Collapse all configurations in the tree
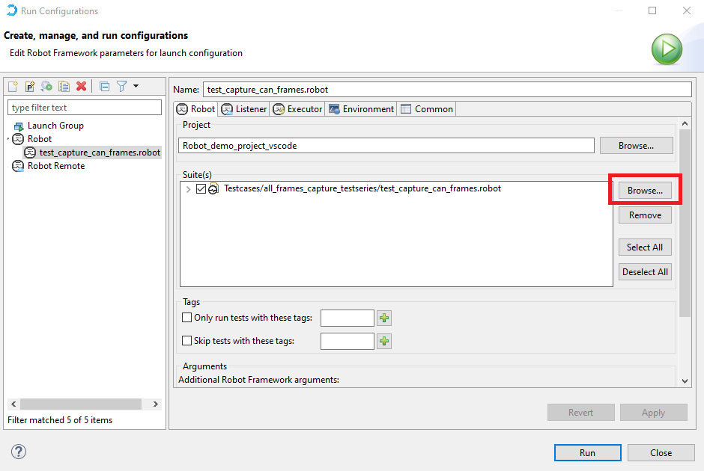The image size is (704, 471). tap(105, 87)
